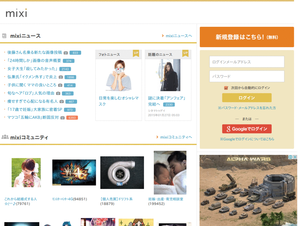Click the red 6393 comment count badge
Image resolution: width=301 pixels, height=226 pixels.
[x=72, y=118]
